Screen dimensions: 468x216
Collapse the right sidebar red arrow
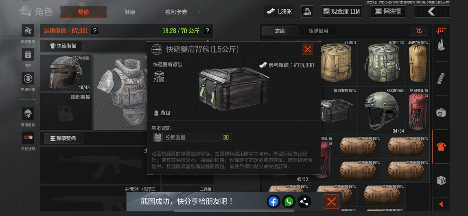pos(441,204)
